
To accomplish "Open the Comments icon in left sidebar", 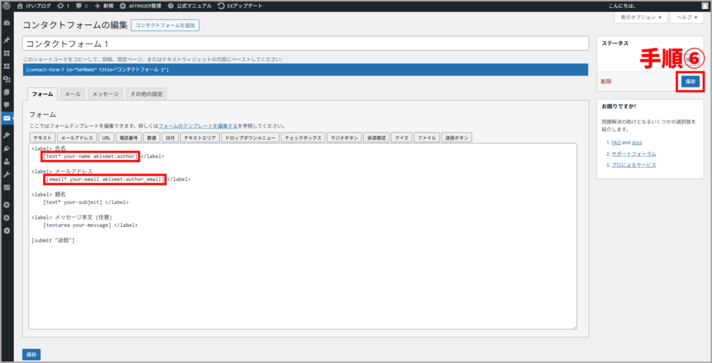I will 7,105.
